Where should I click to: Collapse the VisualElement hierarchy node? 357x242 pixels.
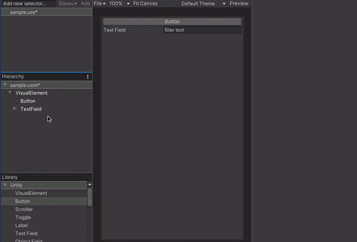[x=10, y=93]
